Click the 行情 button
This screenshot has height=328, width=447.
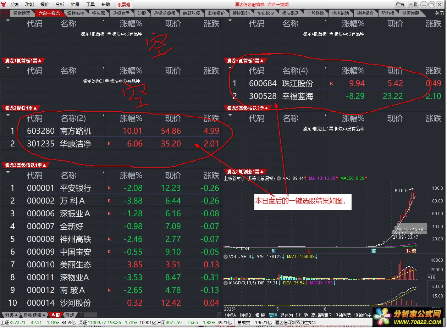[x=400, y=5]
